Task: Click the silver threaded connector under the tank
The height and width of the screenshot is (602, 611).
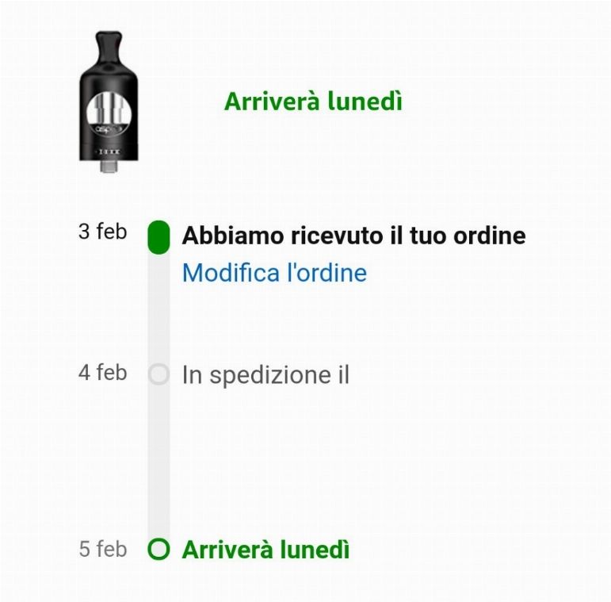Action: coord(109,166)
